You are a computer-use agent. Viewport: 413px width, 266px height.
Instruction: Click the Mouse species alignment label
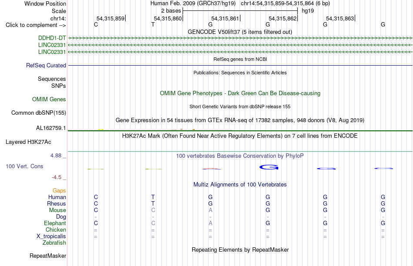(x=57, y=210)
